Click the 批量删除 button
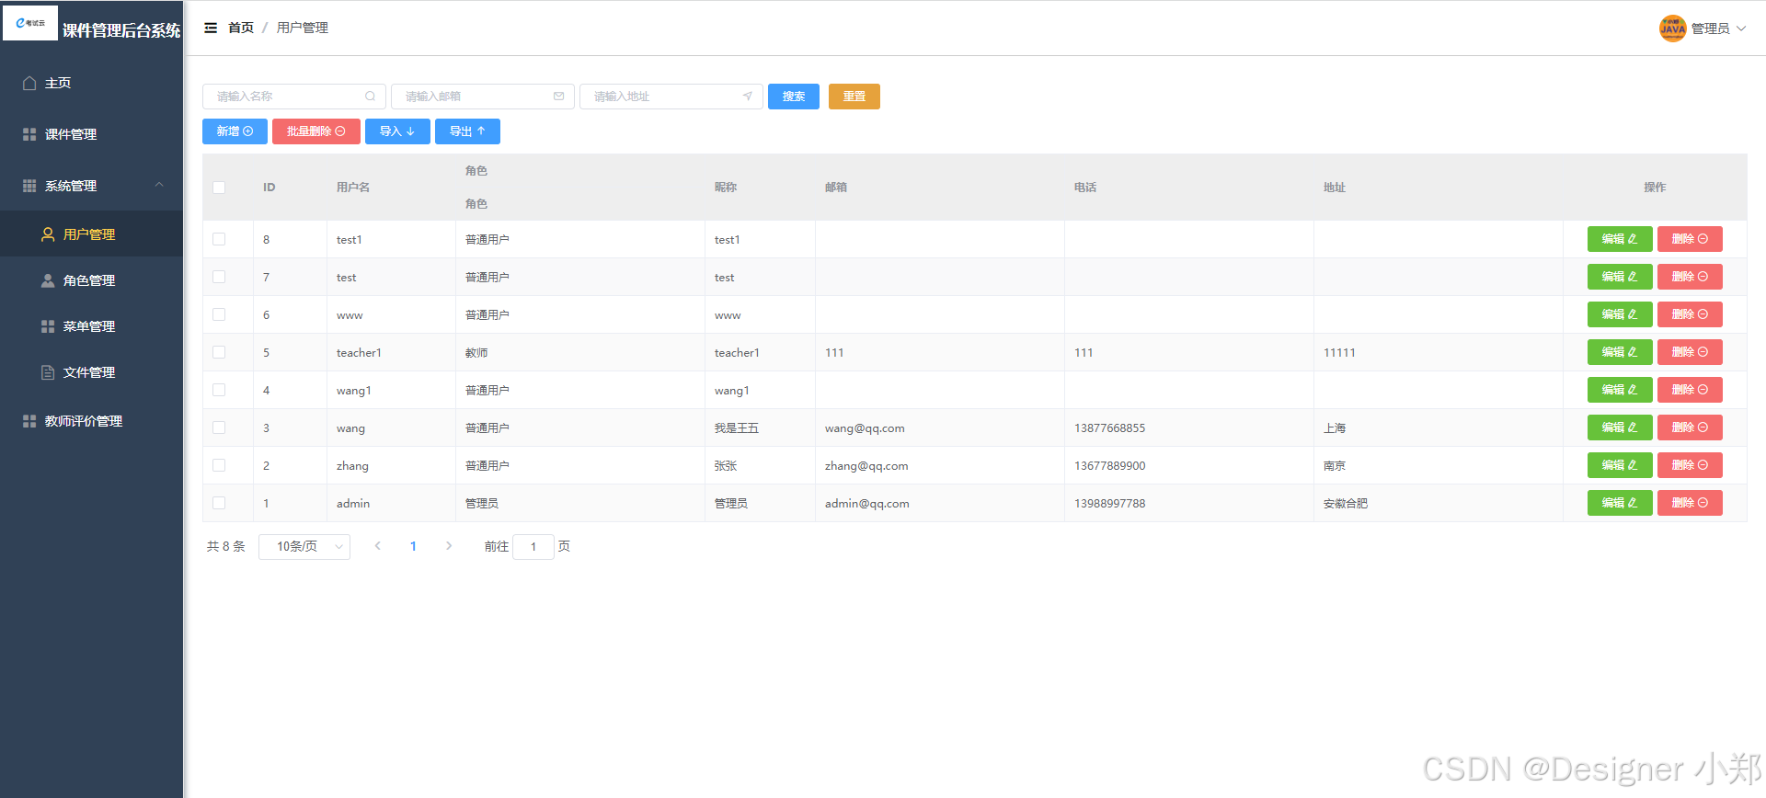The width and height of the screenshot is (1766, 798). 316,131
